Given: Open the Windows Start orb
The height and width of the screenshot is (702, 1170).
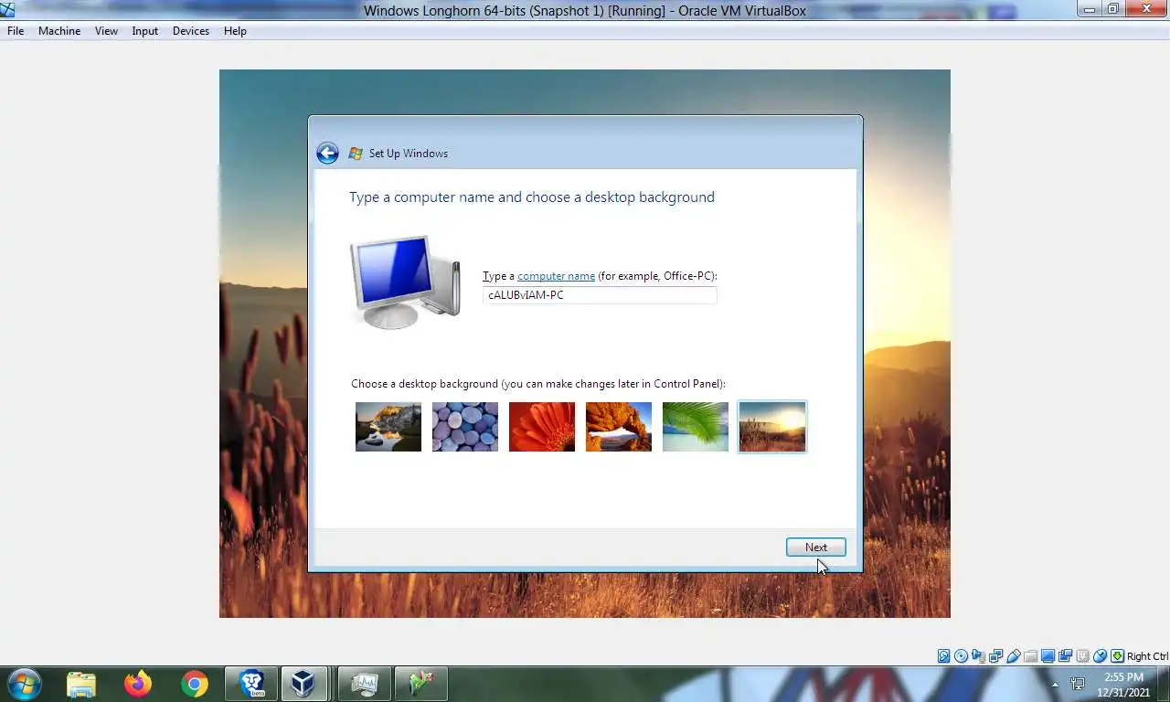Looking at the screenshot, I should pyautogui.click(x=24, y=684).
